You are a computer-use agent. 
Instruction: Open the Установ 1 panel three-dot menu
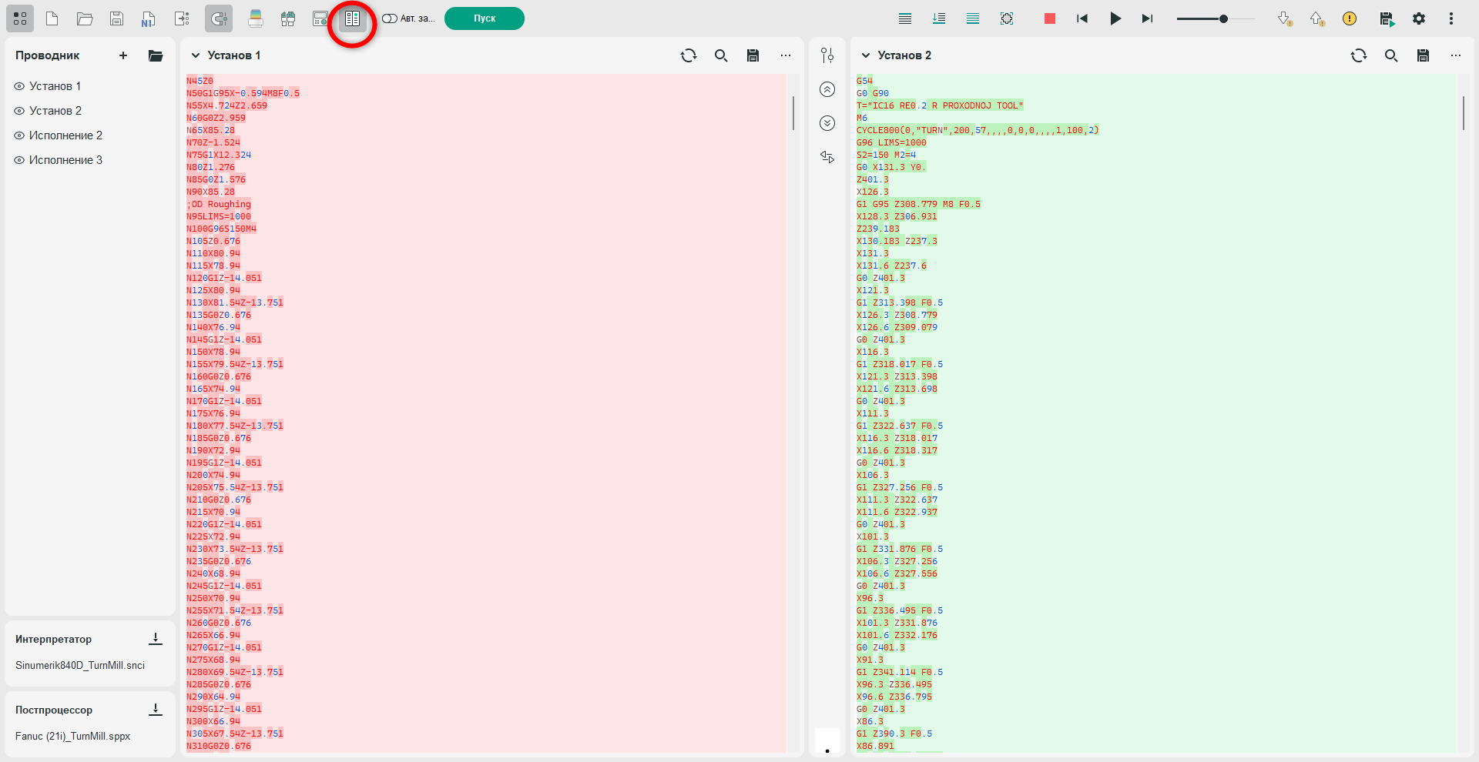[786, 55]
